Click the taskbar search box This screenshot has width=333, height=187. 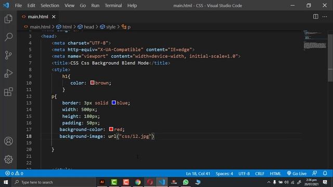tap(54, 182)
